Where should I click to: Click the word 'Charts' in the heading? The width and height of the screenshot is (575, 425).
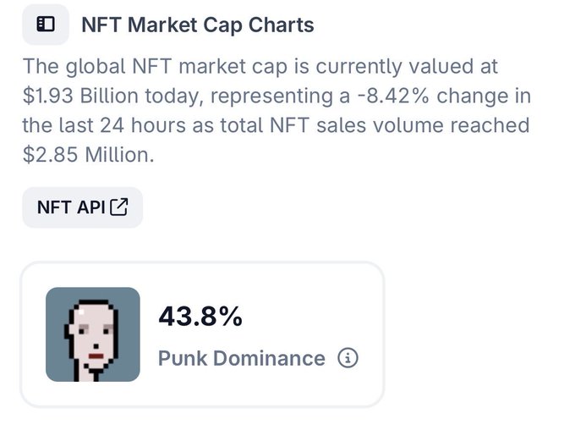(x=281, y=25)
